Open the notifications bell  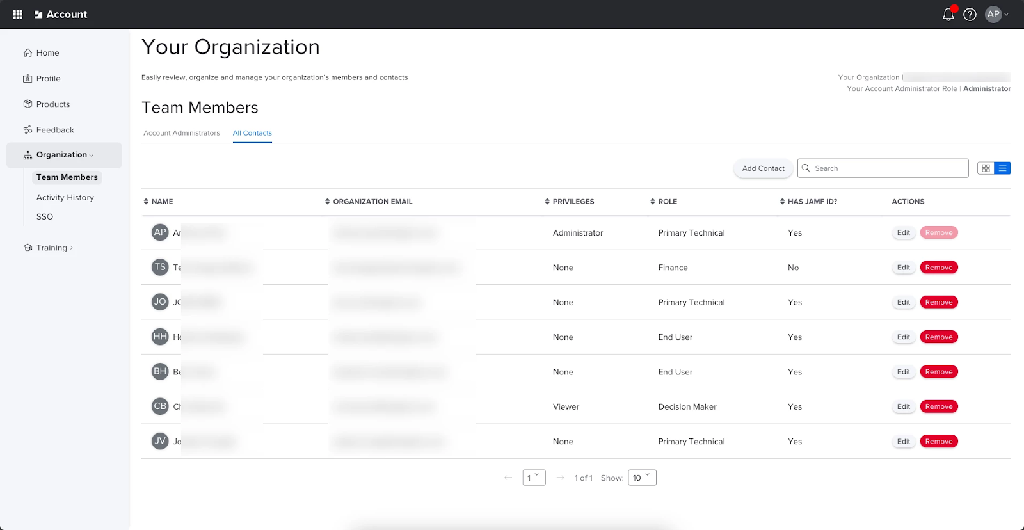coord(948,14)
